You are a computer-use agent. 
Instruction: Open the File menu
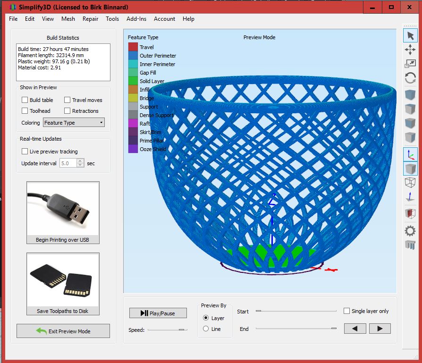coord(13,19)
